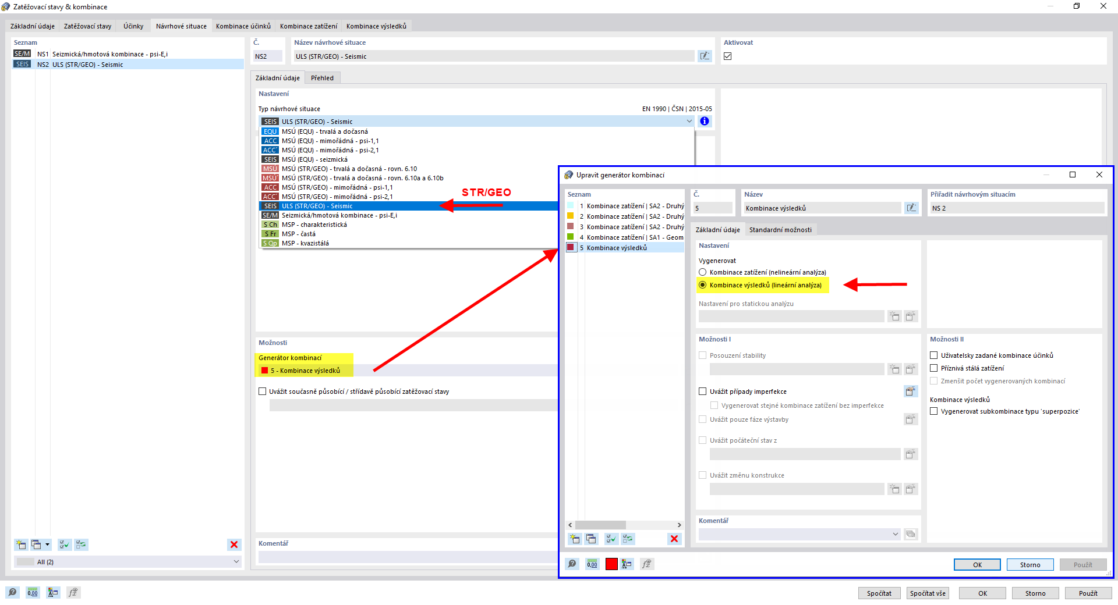The height and width of the screenshot is (605, 1118).
Task: Click formula fx icon in main window bottom
Action: coord(73,592)
